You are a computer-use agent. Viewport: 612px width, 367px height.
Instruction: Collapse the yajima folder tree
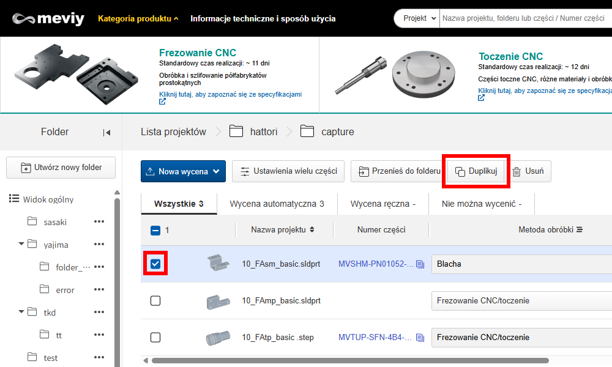click(x=22, y=244)
